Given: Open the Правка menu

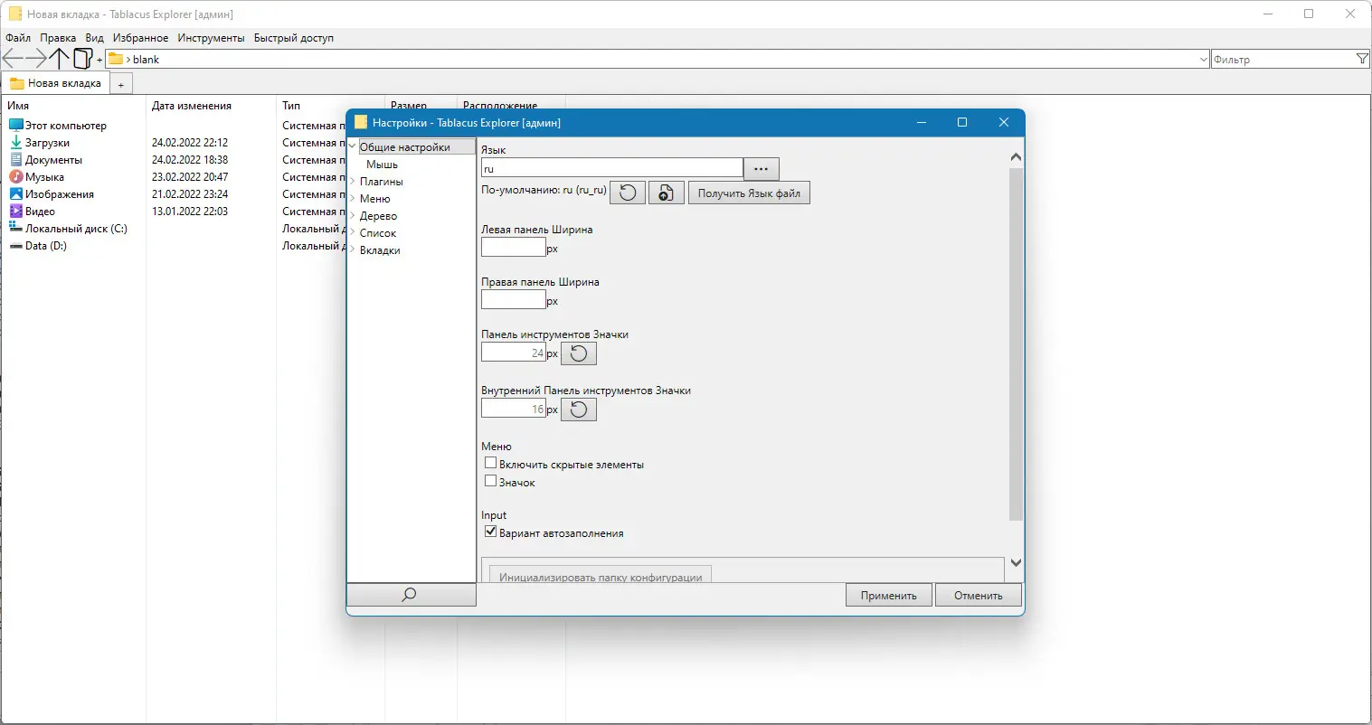Looking at the screenshot, I should point(58,38).
